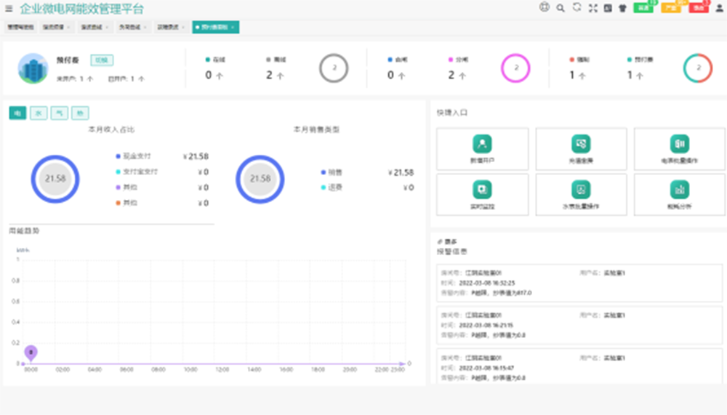Switch to the first tab in tab bar

[20, 27]
